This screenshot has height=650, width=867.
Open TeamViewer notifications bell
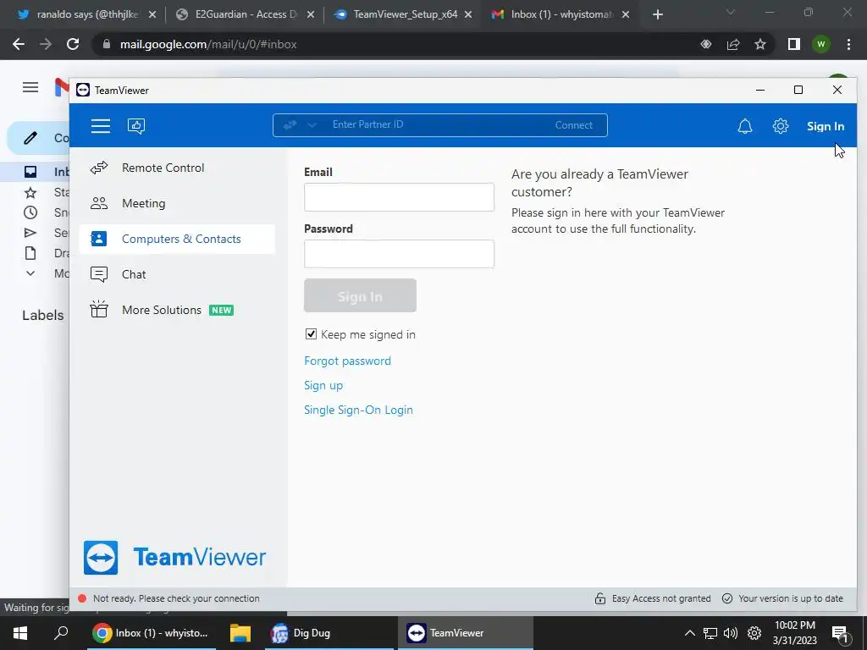[x=745, y=126]
